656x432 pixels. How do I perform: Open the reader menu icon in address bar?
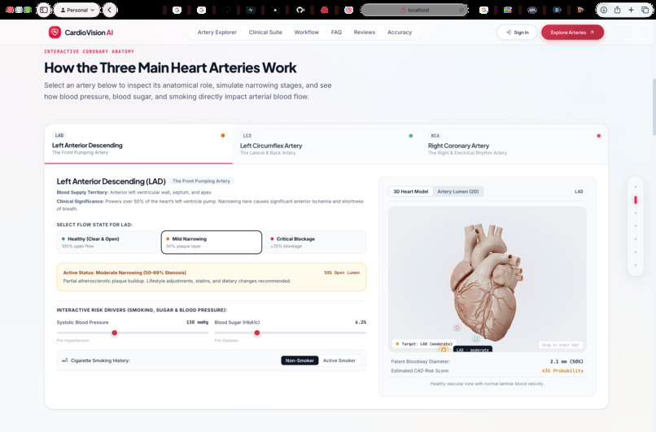click(x=461, y=10)
